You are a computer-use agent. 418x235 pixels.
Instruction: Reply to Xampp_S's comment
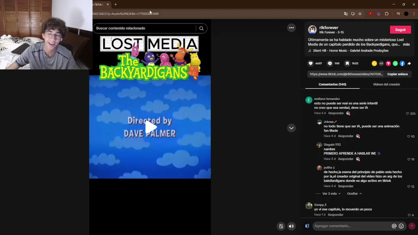tap(336, 215)
